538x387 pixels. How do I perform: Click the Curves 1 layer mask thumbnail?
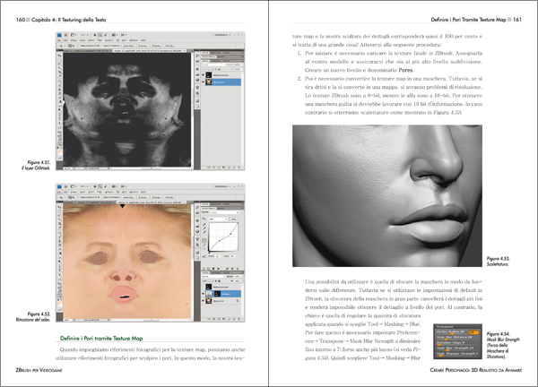218,294
